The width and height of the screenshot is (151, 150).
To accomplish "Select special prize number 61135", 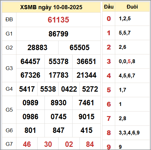I will click(58, 20).
